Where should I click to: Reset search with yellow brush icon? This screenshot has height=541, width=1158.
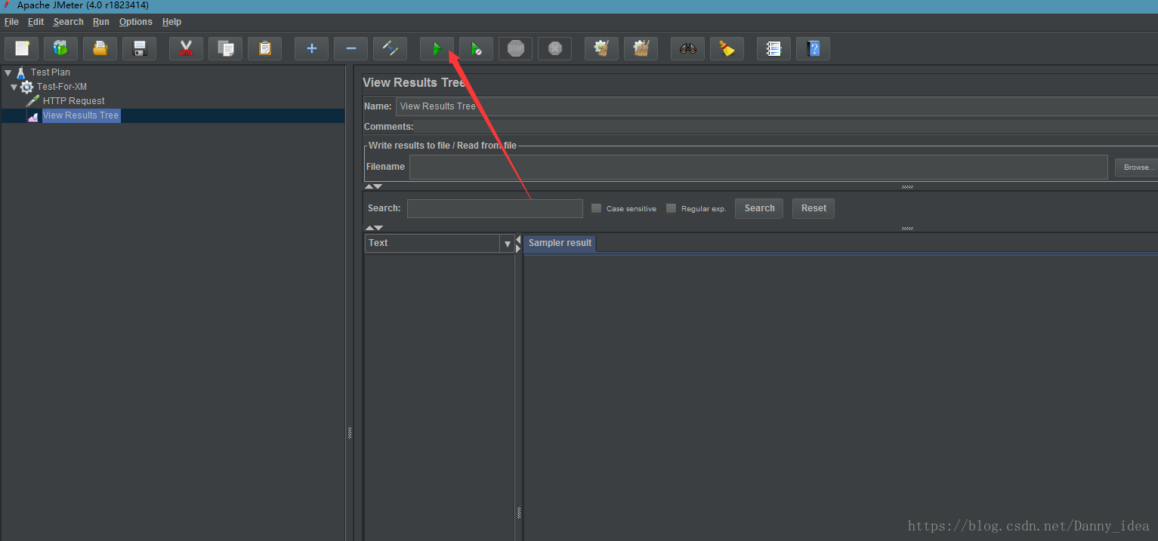(x=727, y=48)
